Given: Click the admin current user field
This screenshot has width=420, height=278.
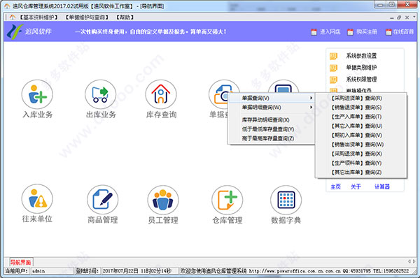Looking at the screenshot, I should click(52, 271).
